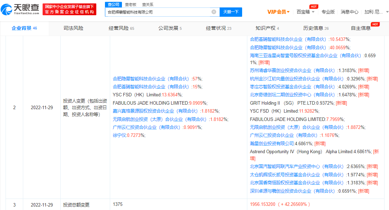Open 瀚星创业投资有限公司 company link
This screenshot has width=389, height=210.
pyautogui.click(x=272, y=143)
